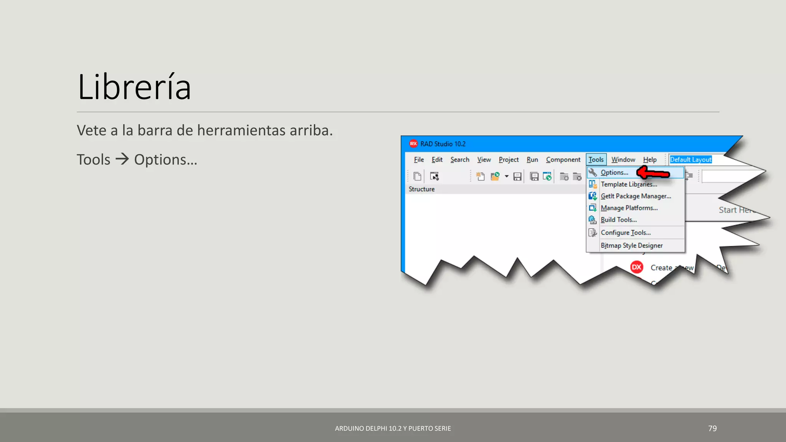Click the Create a new link
This screenshot has width=786, height=442.
(672, 267)
